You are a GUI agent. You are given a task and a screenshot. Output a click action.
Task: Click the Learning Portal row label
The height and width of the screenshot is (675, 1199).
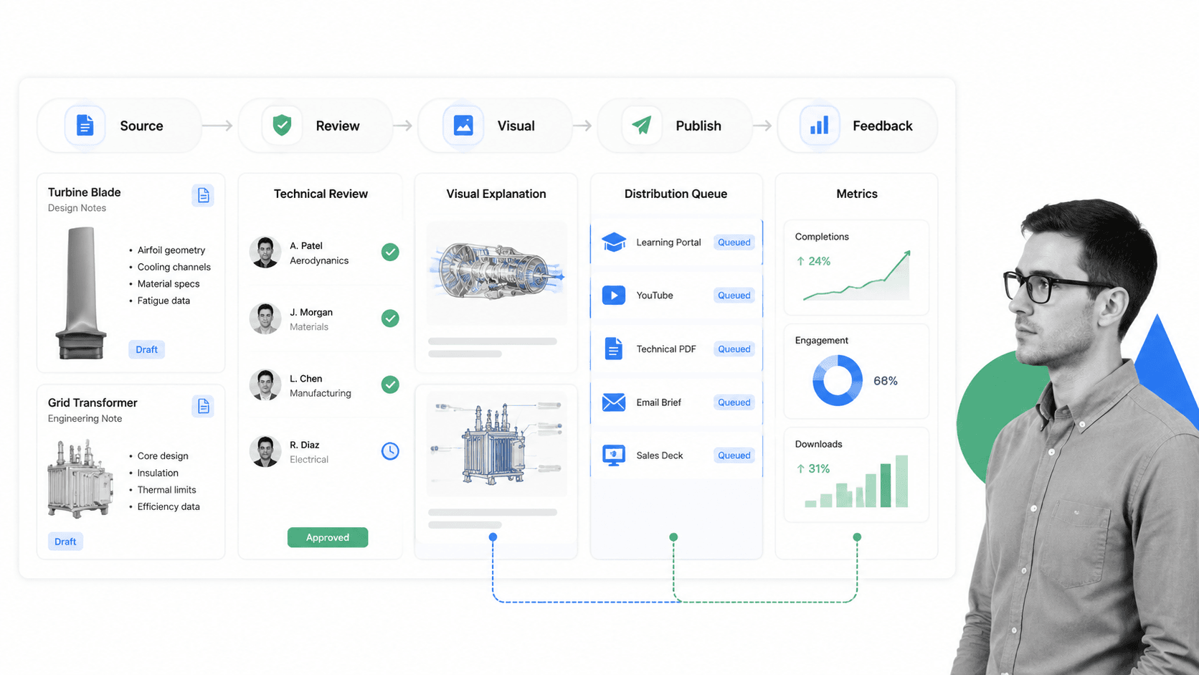point(668,242)
